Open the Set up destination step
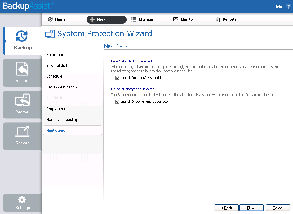Screen dimensions: 293x214 coord(61,87)
